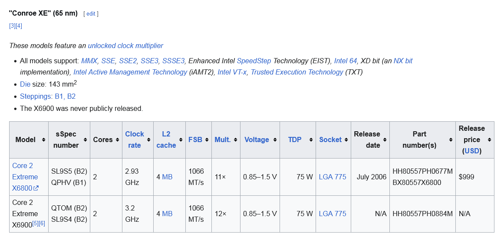The width and height of the screenshot is (504, 243).
Task: Click part number HH80557PH0884M
Action: click(422, 214)
